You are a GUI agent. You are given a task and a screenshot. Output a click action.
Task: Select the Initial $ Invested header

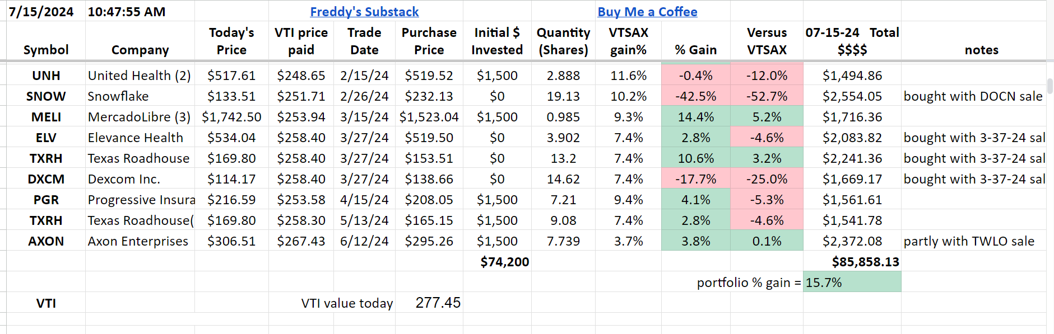coord(497,41)
